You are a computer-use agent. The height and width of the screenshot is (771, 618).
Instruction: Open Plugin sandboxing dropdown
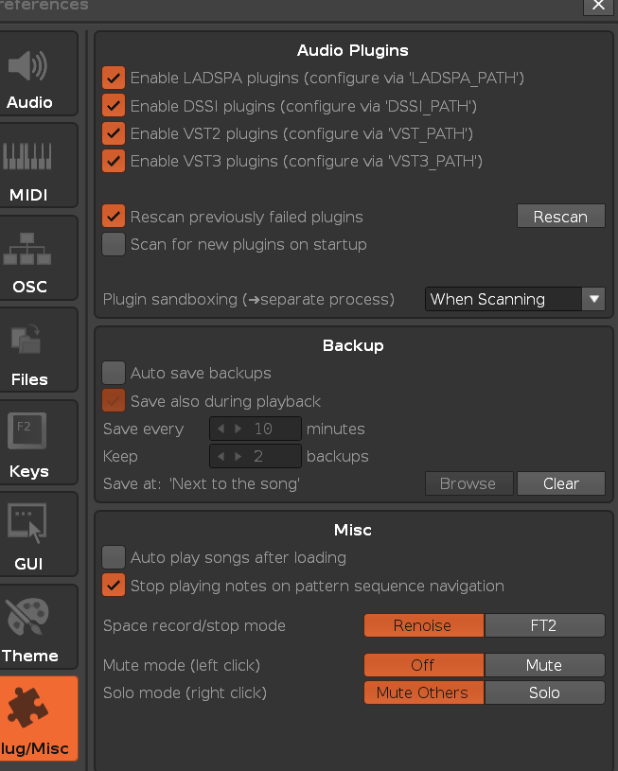[515, 299]
